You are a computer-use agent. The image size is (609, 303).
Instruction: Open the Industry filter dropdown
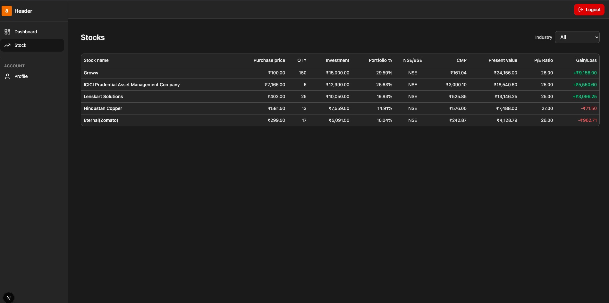[577, 37]
